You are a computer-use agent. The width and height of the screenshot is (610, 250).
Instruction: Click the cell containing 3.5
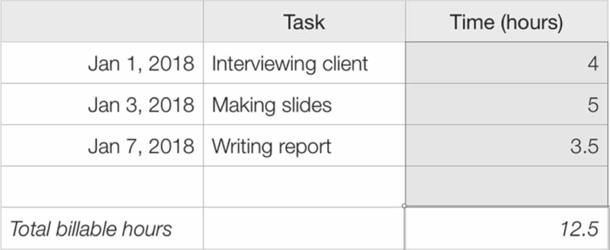coord(506,146)
